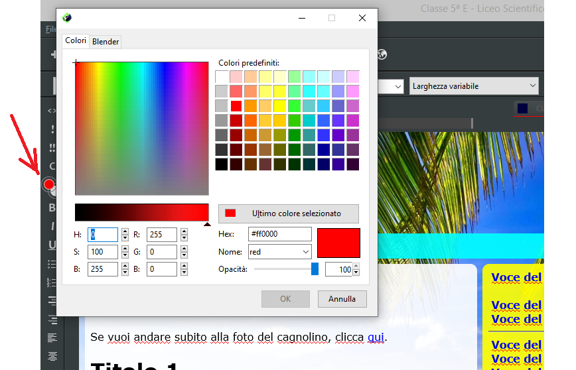Pick the pure red predefined color swatch
Image resolution: width=576 pixels, height=370 pixels.
tap(236, 105)
